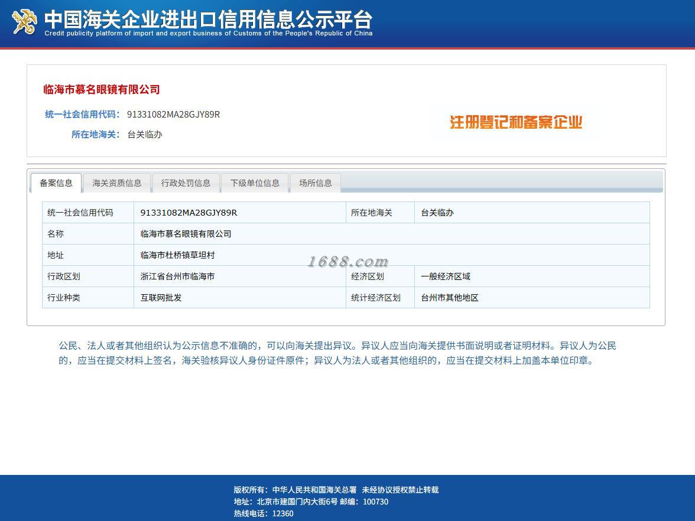Click the 所在地海关： label in the header card
Image resolution: width=695 pixels, height=521 pixels.
[x=95, y=134]
